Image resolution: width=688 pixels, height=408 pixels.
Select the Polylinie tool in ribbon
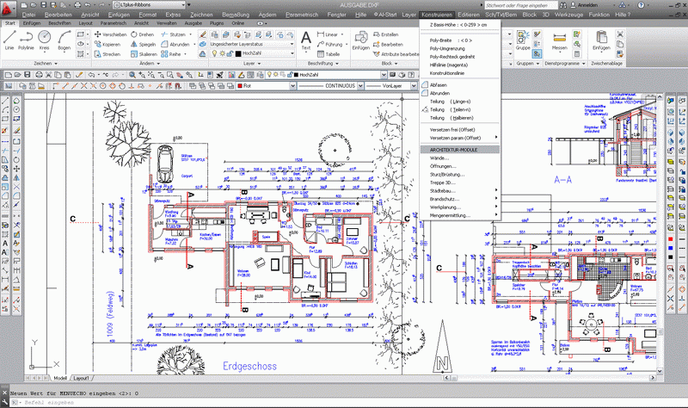(x=26, y=40)
